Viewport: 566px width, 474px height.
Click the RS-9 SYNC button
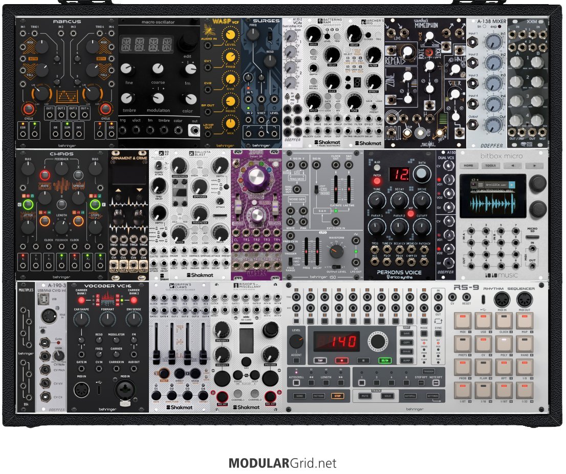(x=438, y=334)
